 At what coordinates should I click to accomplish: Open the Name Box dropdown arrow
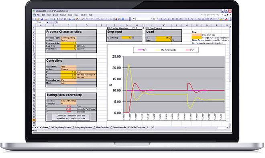pyautogui.click(x=48, y=22)
